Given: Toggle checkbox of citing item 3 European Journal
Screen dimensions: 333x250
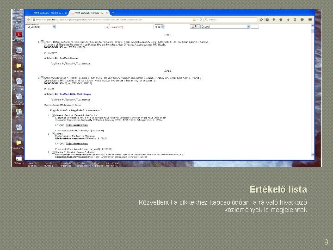Looking at the screenshot, I should (54, 152).
